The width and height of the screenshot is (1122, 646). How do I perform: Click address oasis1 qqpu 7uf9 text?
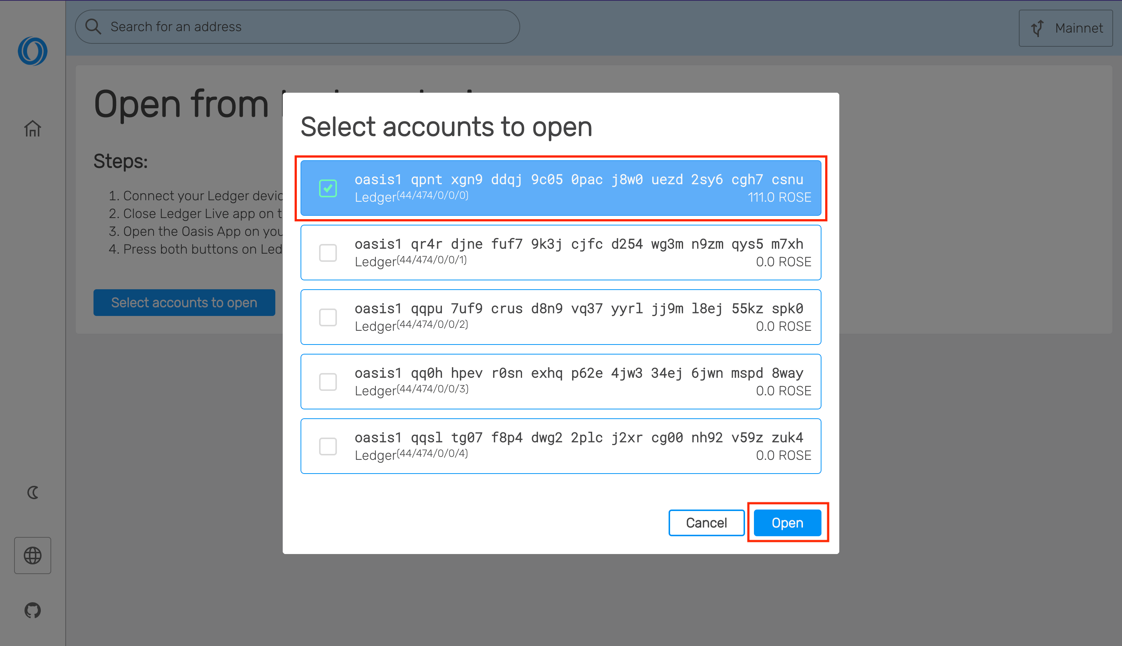(x=579, y=309)
